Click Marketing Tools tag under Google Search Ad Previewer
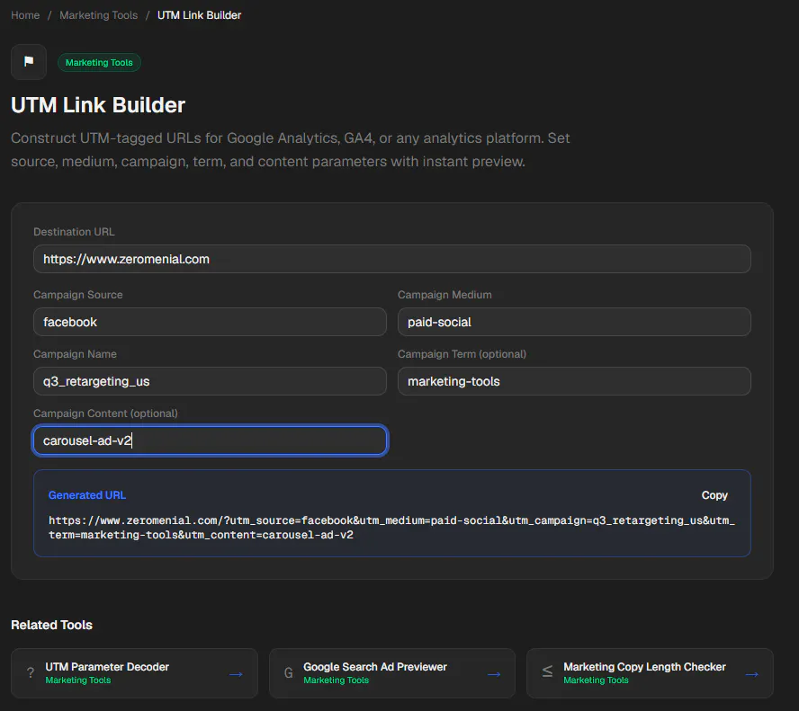 336,680
